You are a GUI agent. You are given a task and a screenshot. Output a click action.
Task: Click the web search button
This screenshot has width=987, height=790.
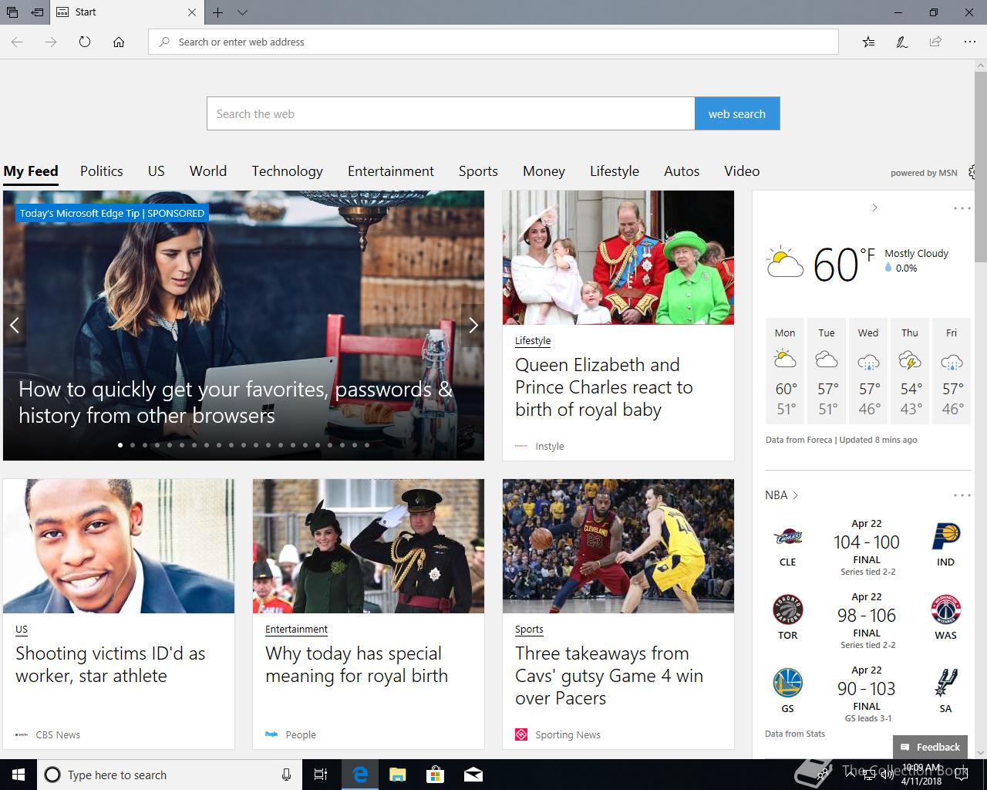point(737,113)
